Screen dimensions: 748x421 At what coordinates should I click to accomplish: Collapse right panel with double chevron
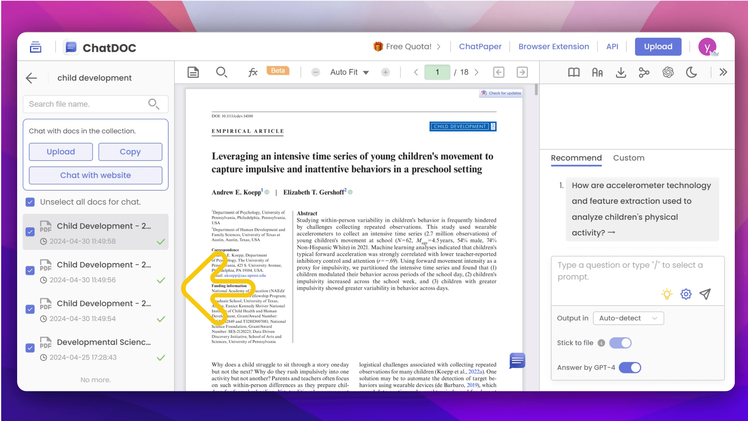click(723, 72)
